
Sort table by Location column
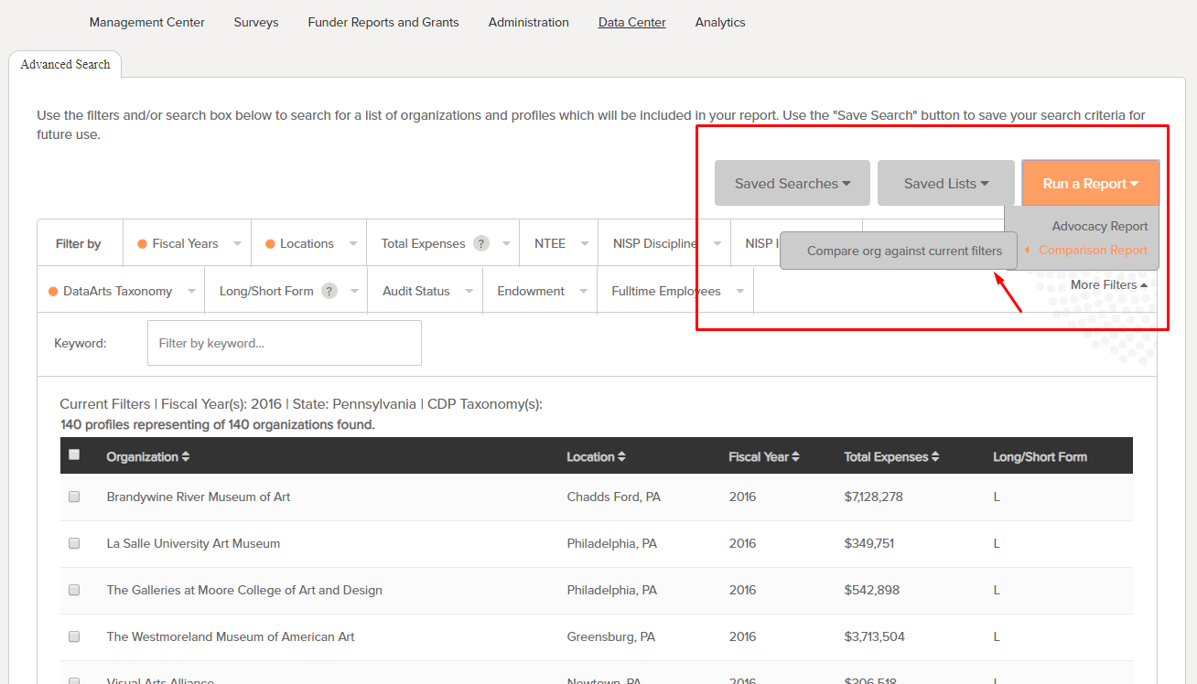coord(621,456)
